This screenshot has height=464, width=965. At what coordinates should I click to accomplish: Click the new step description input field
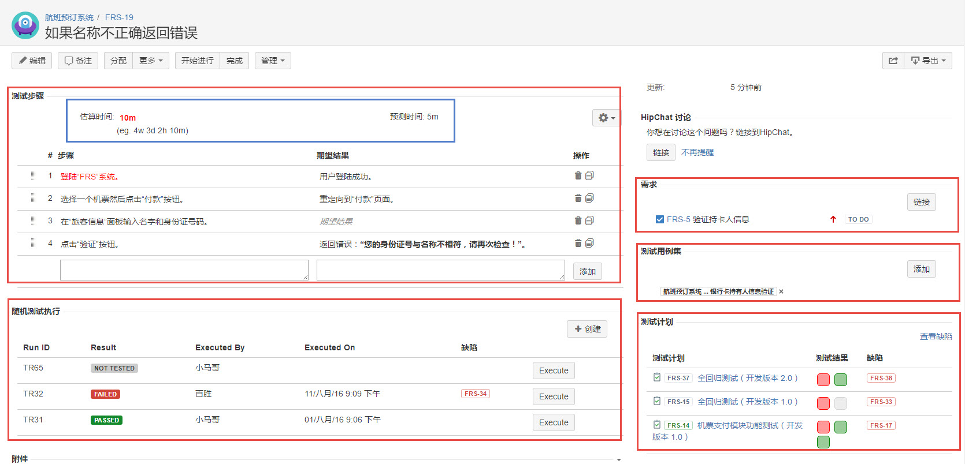184,270
